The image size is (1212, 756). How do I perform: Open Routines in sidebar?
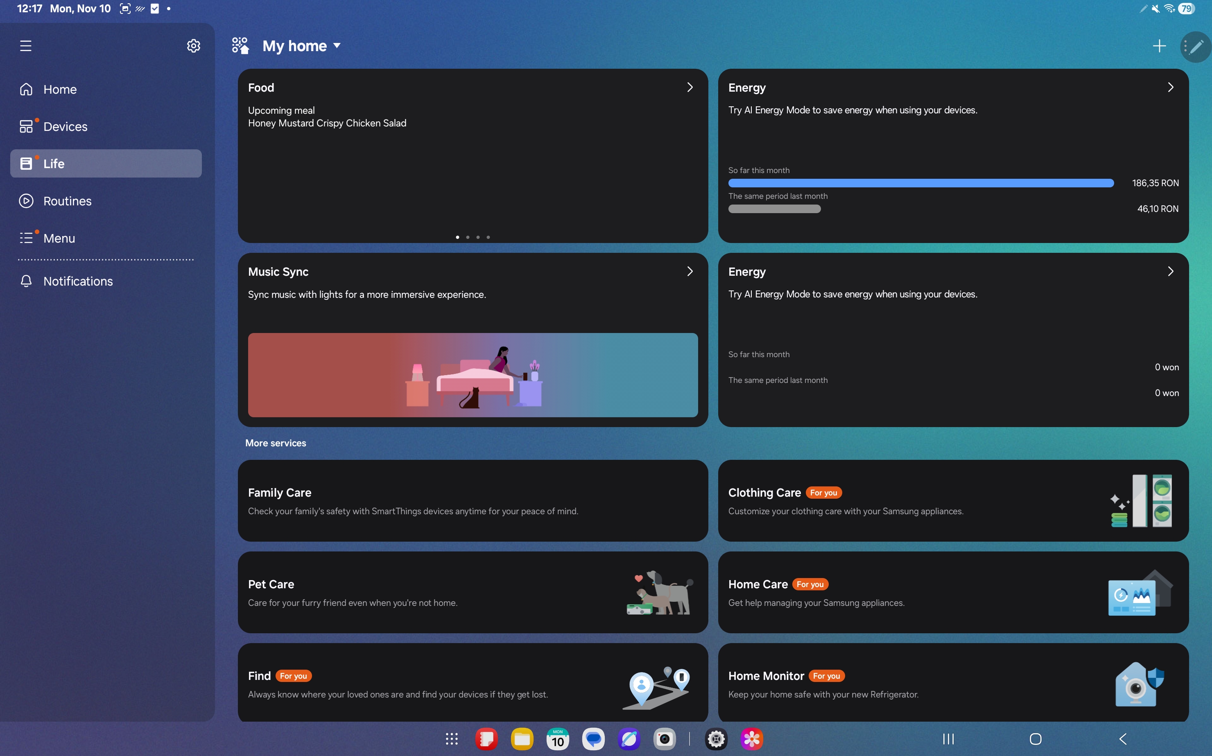point(67,201)
